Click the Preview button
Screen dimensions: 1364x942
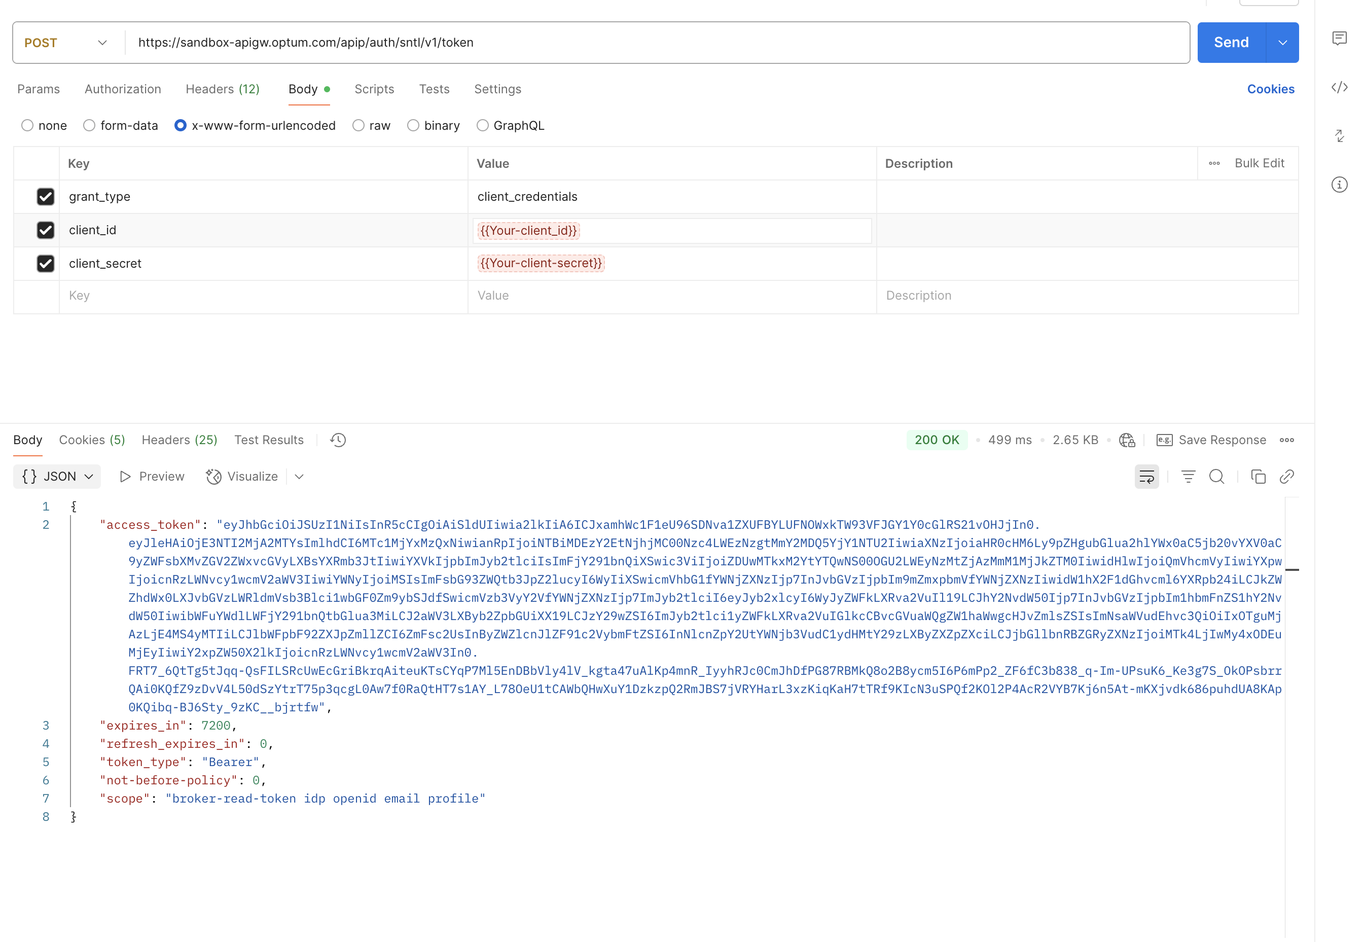tap(152, 476)
